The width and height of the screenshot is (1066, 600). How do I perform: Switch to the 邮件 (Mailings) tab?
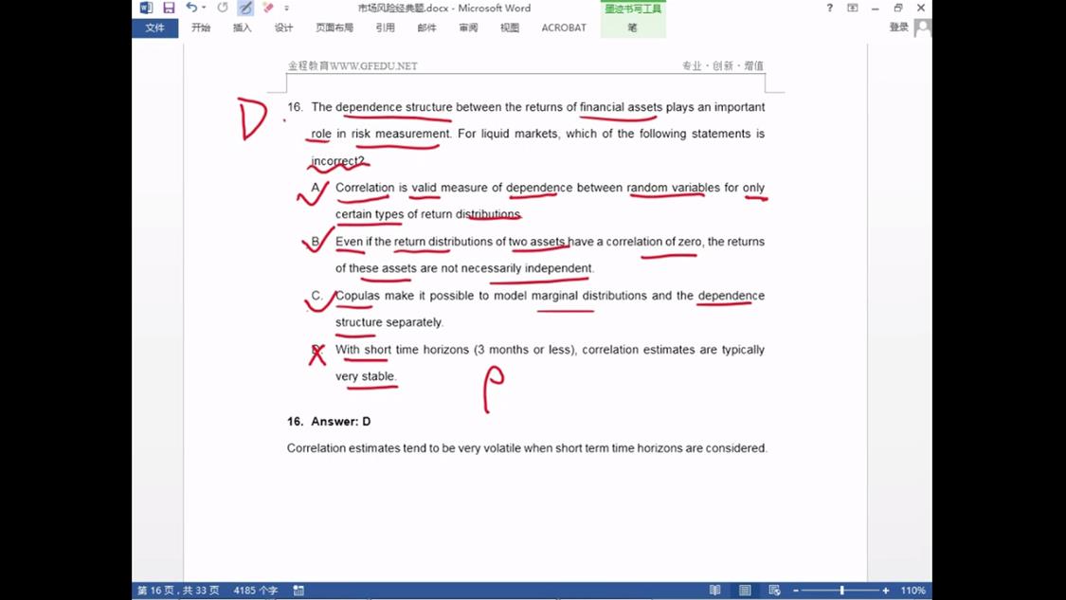coord(427,27)
